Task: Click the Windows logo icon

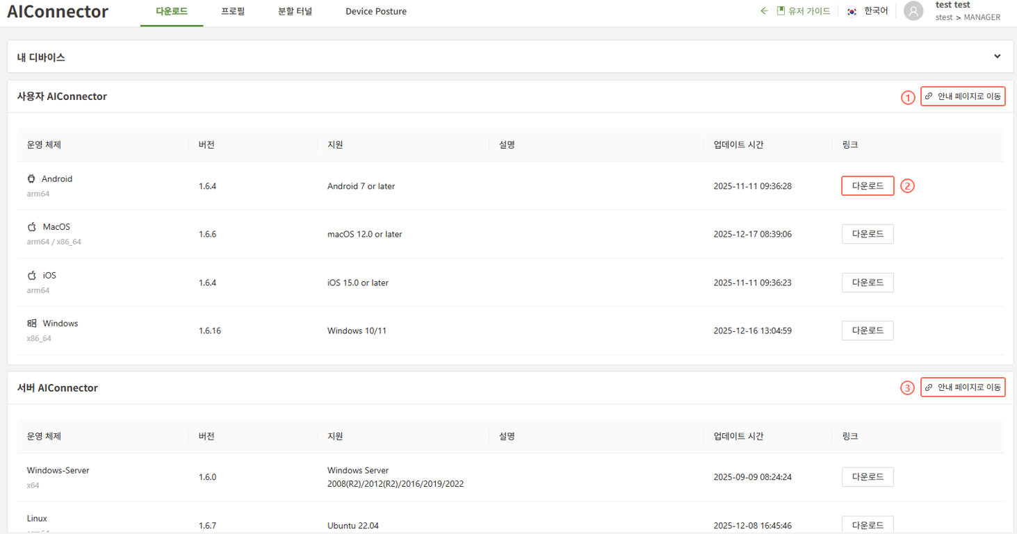Action: [x=32, y=324]
